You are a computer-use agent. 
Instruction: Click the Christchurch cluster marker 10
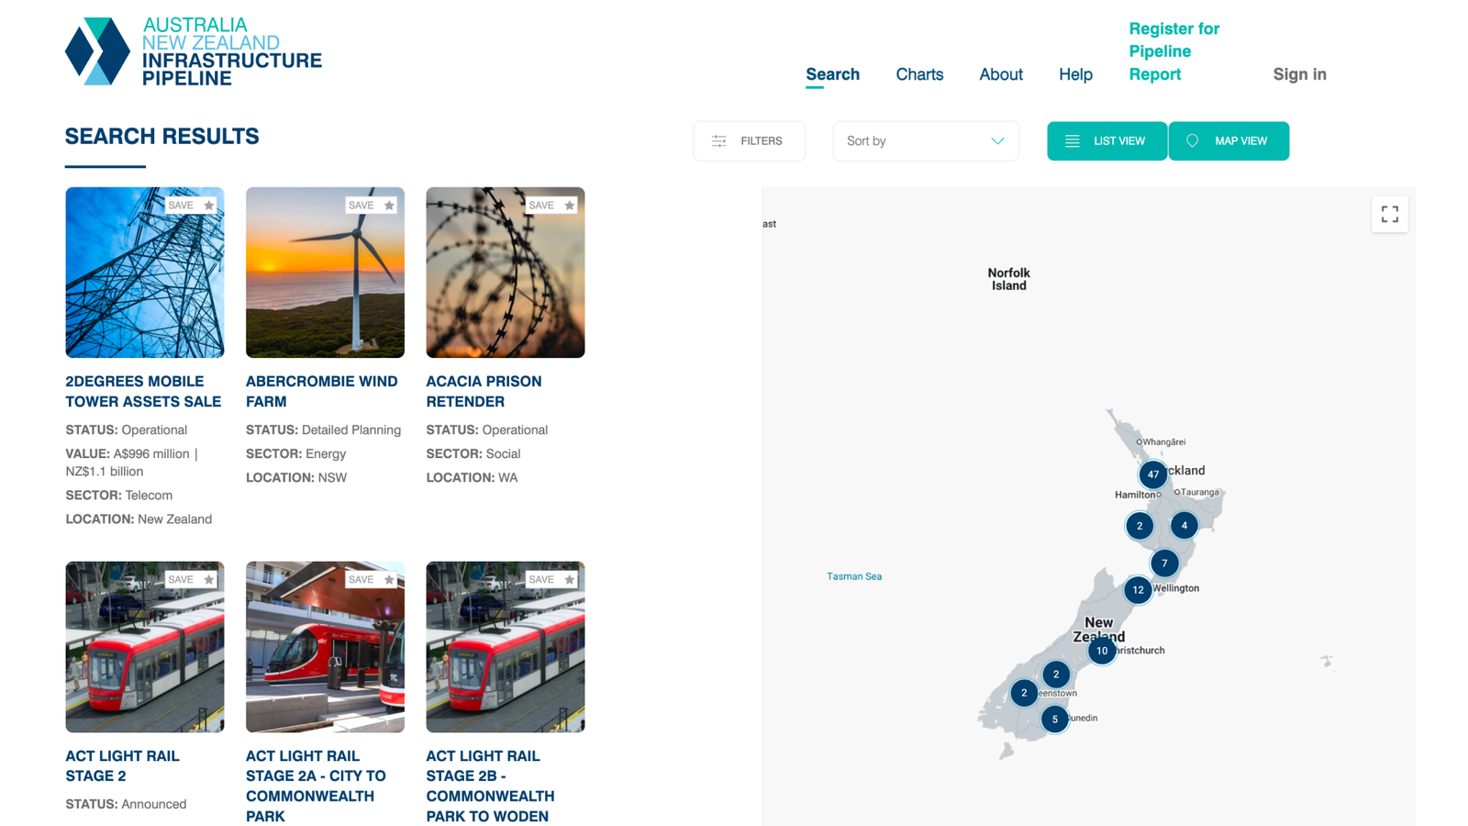tap(1102, 651)
